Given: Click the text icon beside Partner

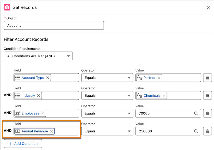Looking at the screenshot, I should click(x=139, y=78).
